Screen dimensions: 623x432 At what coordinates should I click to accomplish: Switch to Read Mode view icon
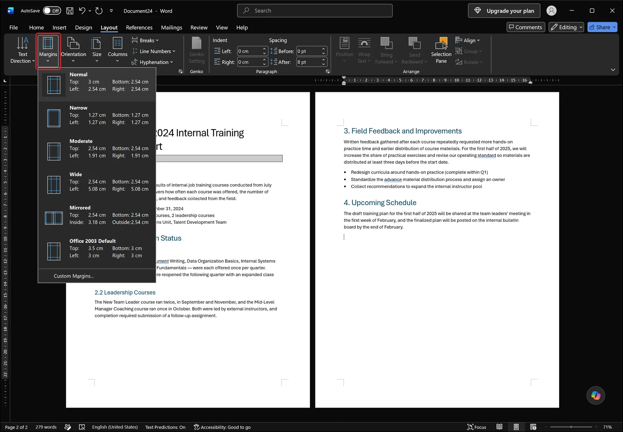click(499, 427)
